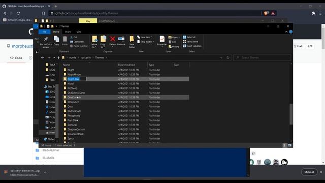
Task: Collapse the ribbon with the chevron
Action: pos(286,32)
